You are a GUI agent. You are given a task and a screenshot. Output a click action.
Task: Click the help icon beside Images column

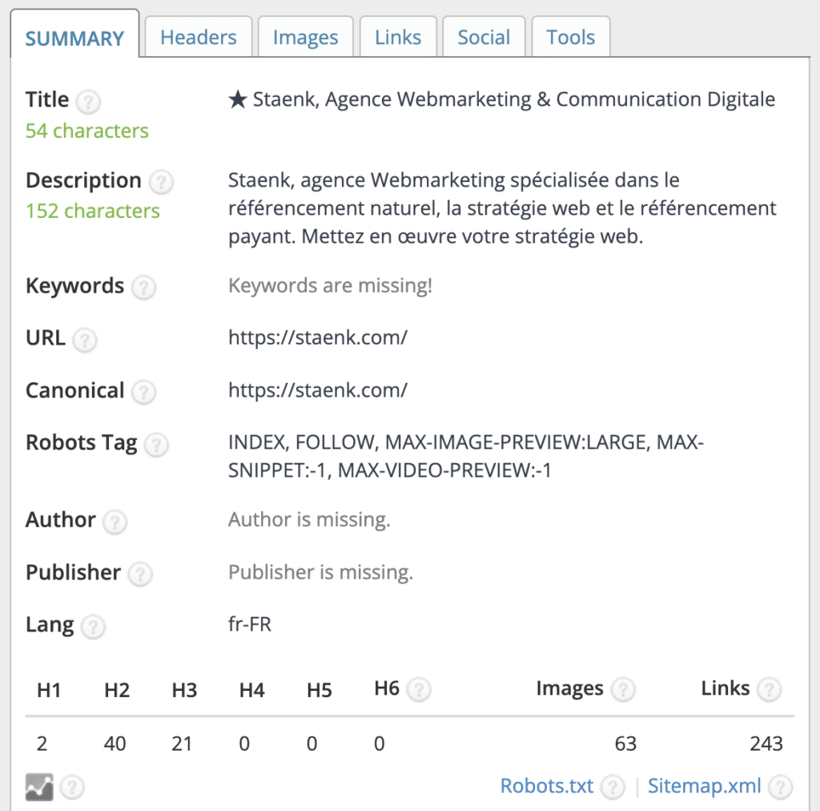click(623, 690)
